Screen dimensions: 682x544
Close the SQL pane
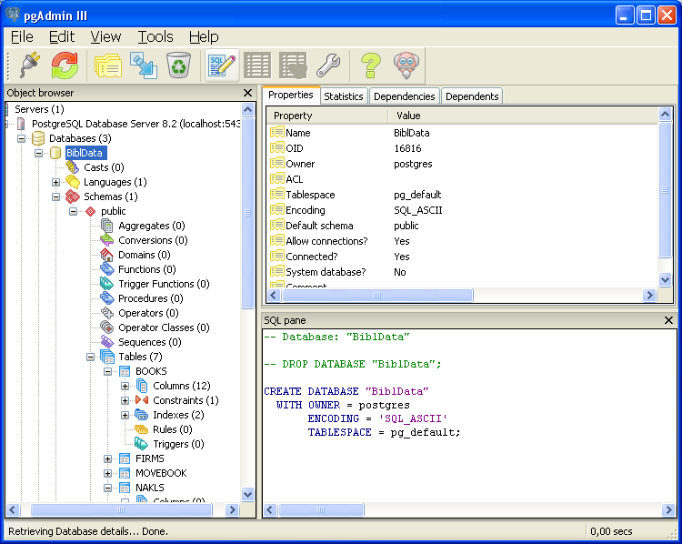[x=668, y=320]
